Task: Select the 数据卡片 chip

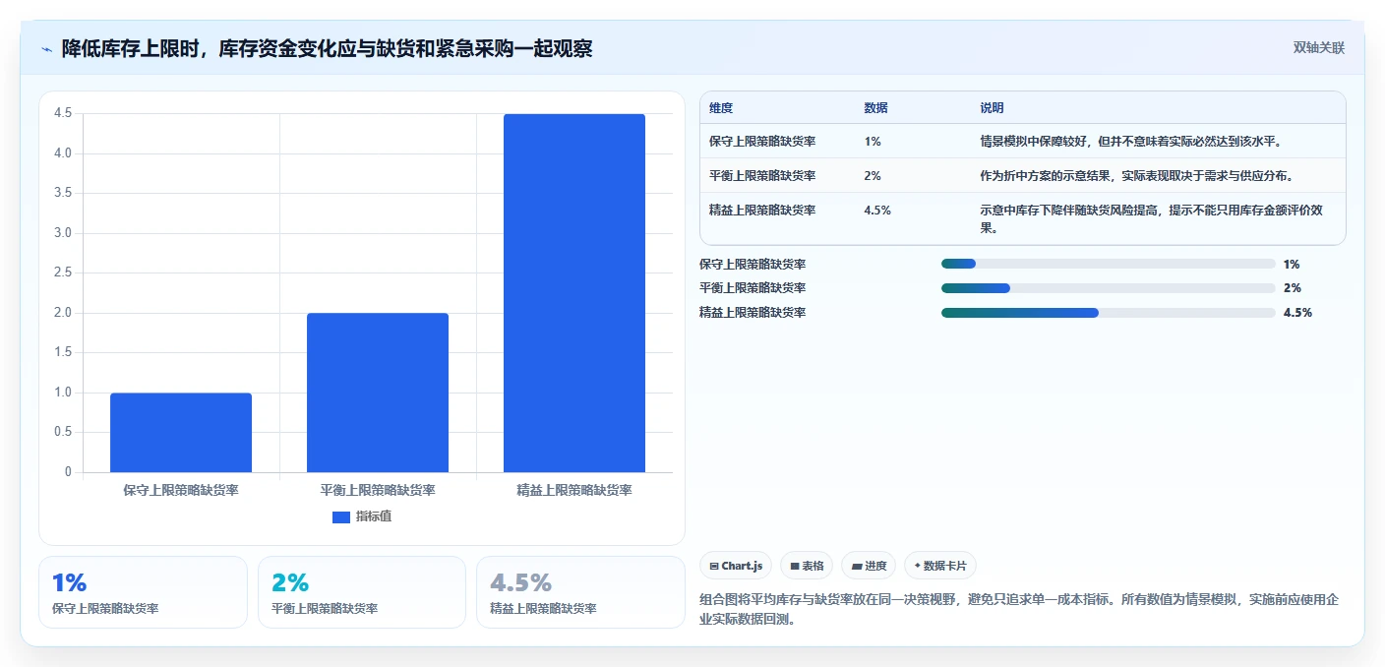Action: (x=940, y=566)
